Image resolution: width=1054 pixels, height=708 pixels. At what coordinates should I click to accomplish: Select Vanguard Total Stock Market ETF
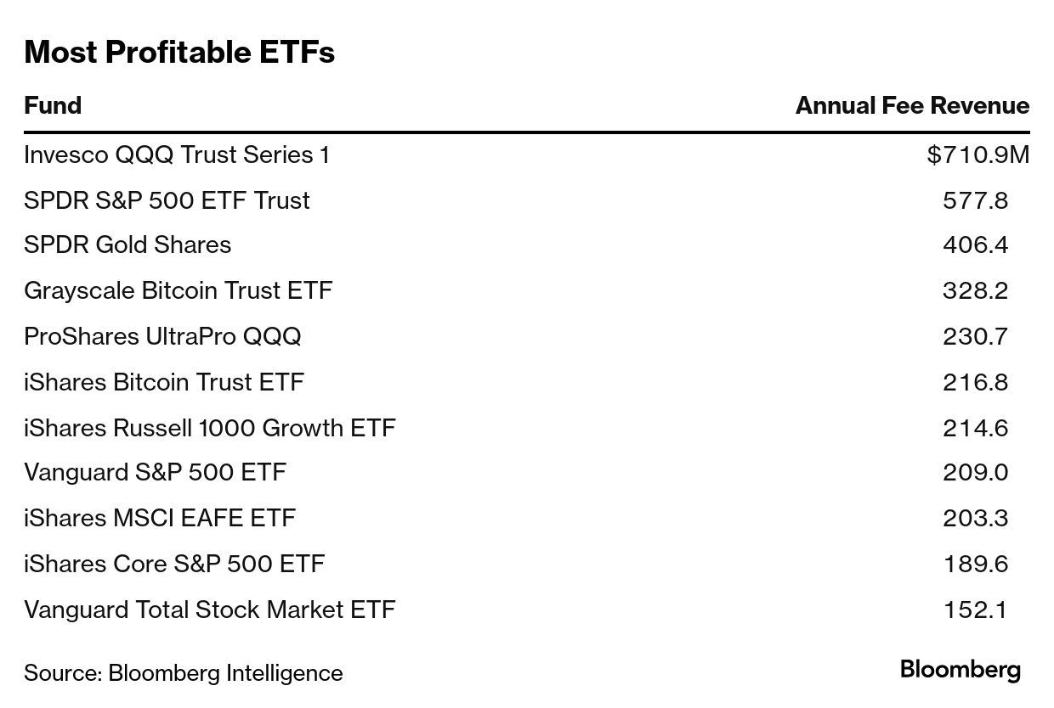[x=209, y=610]
